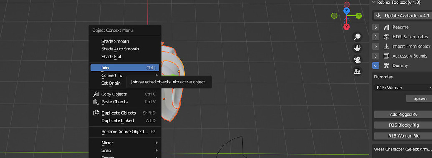Click the red X axis gizmo circle

pos(346,27)
